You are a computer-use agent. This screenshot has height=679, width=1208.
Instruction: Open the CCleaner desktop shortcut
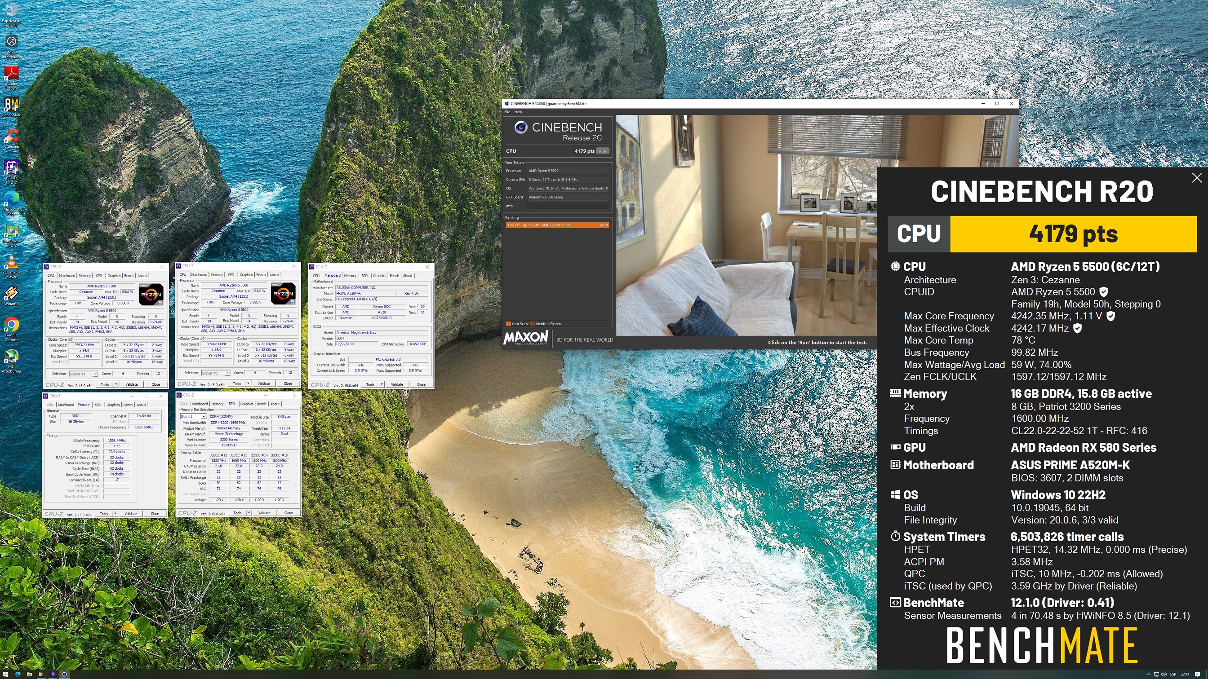click(11, 138)
